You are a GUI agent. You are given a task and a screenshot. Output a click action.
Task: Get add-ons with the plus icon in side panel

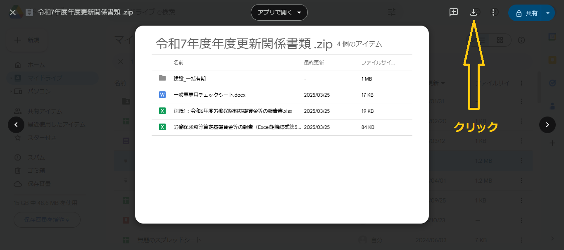pos(552,143)
